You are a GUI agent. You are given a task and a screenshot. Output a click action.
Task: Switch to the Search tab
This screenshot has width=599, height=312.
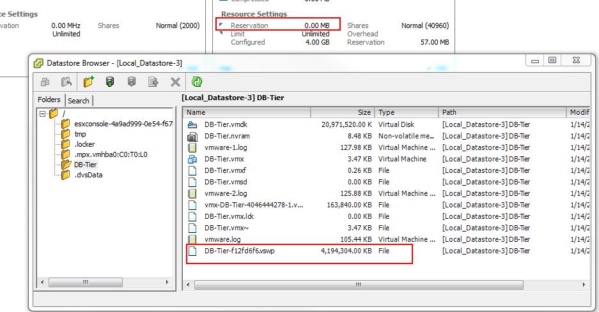[79, 101]
